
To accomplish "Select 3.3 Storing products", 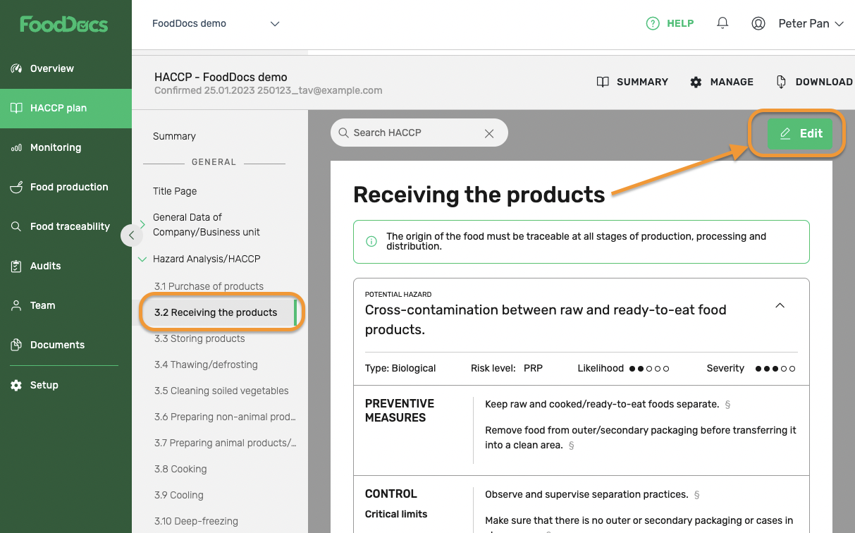I will 199,338.
